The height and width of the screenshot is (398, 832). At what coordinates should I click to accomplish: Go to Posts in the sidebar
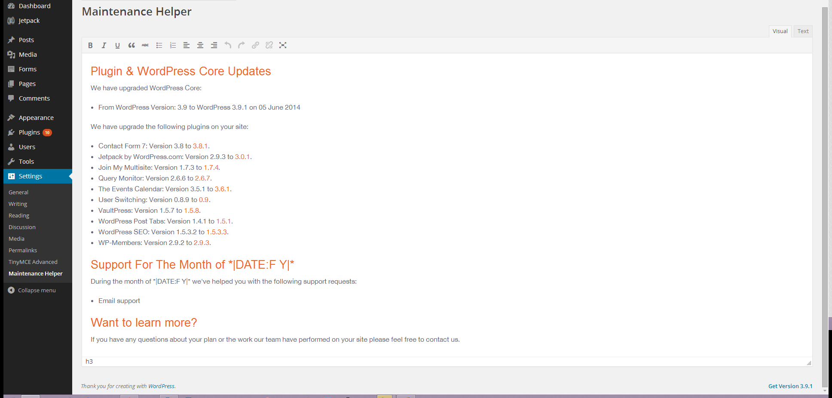point(38,40)
